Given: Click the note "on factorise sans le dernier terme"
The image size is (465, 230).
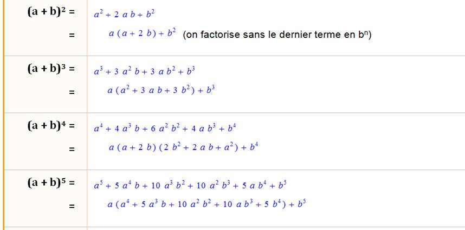Looking at the screenshot, I should [277, 35].
